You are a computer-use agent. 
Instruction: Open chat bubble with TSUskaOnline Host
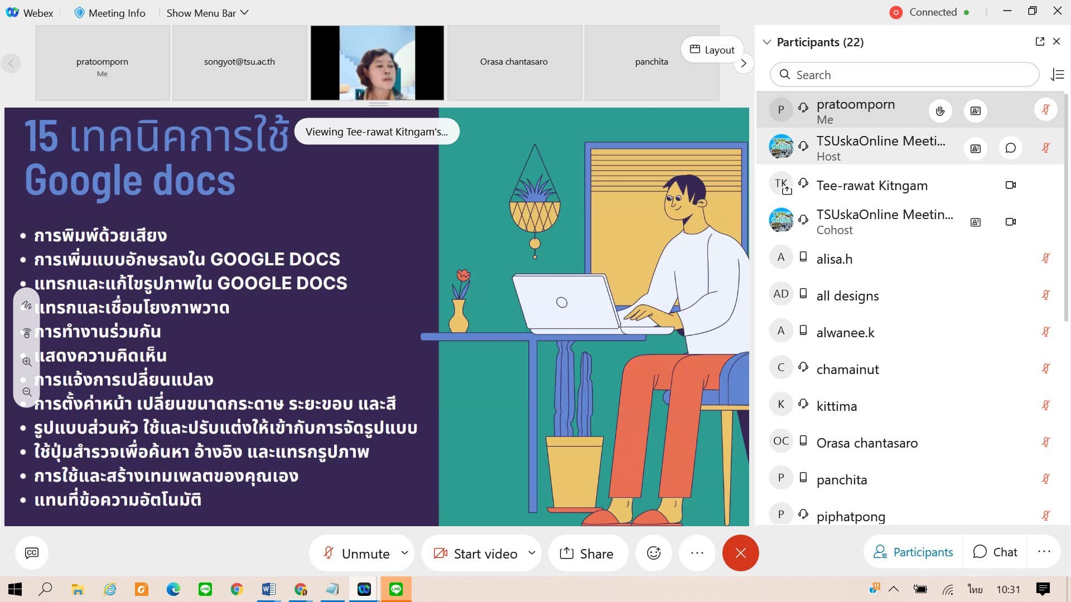pyautogui.click(x=1011, y=148)
